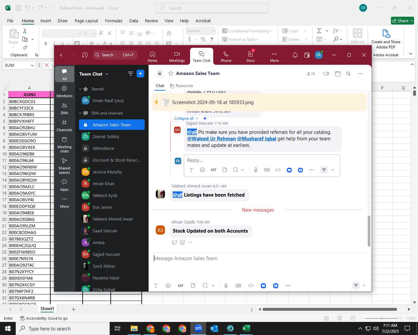This screenshot has height=335, width=418.
Task: Click Excel horizontal scrollbar
Action: coord(330,309)
